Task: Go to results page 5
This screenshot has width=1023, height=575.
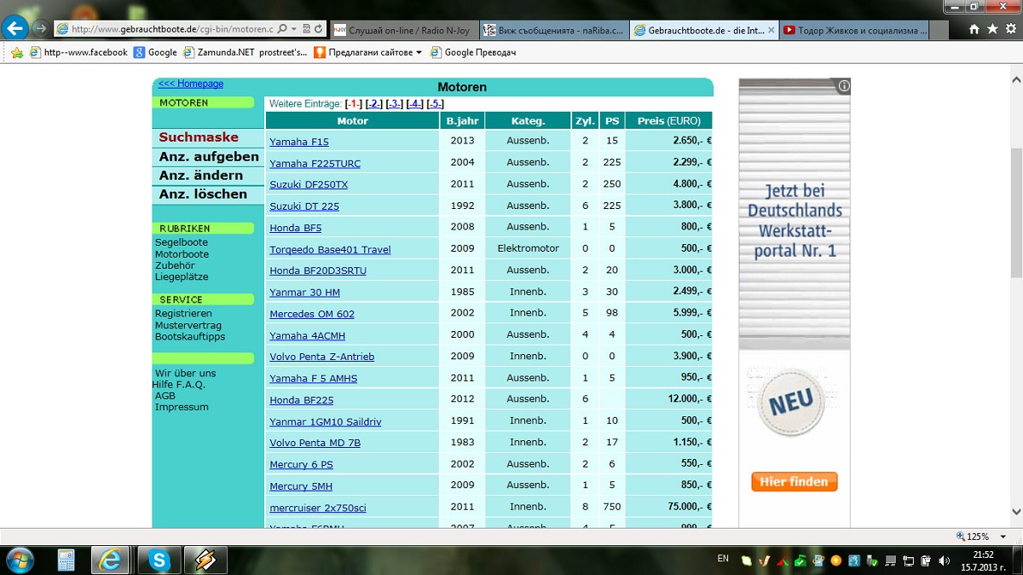Action: pyautogui.click(x=435, y=103)
